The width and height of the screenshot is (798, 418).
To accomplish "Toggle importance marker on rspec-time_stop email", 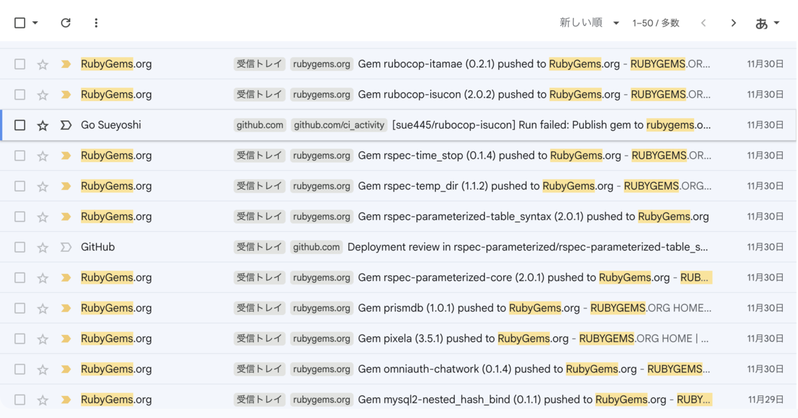I will pyautogui.click(x=66, y=156).
